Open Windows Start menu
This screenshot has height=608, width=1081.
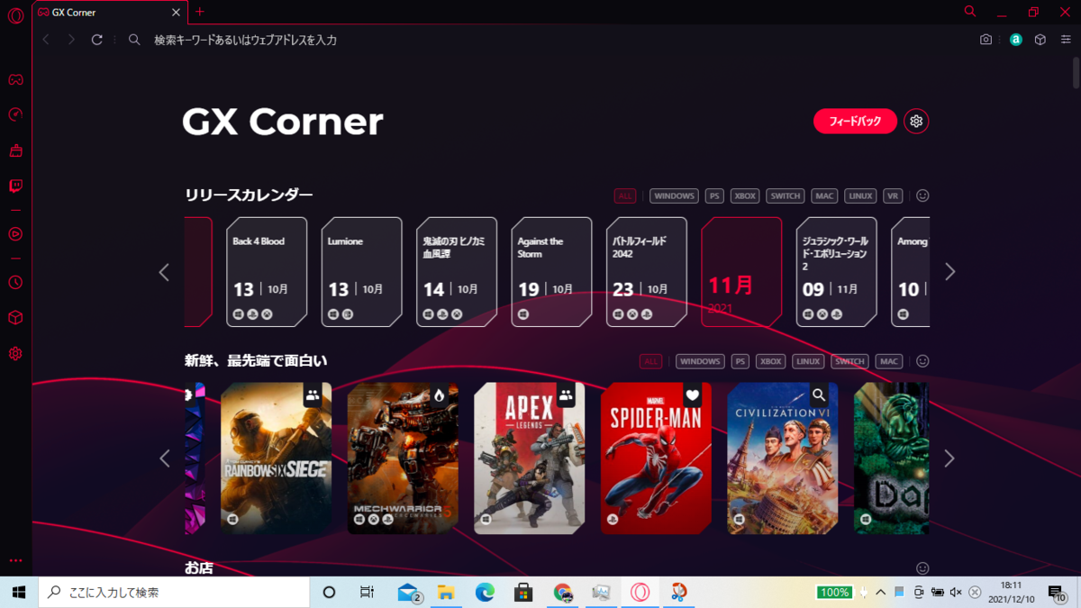click(18, 592)
